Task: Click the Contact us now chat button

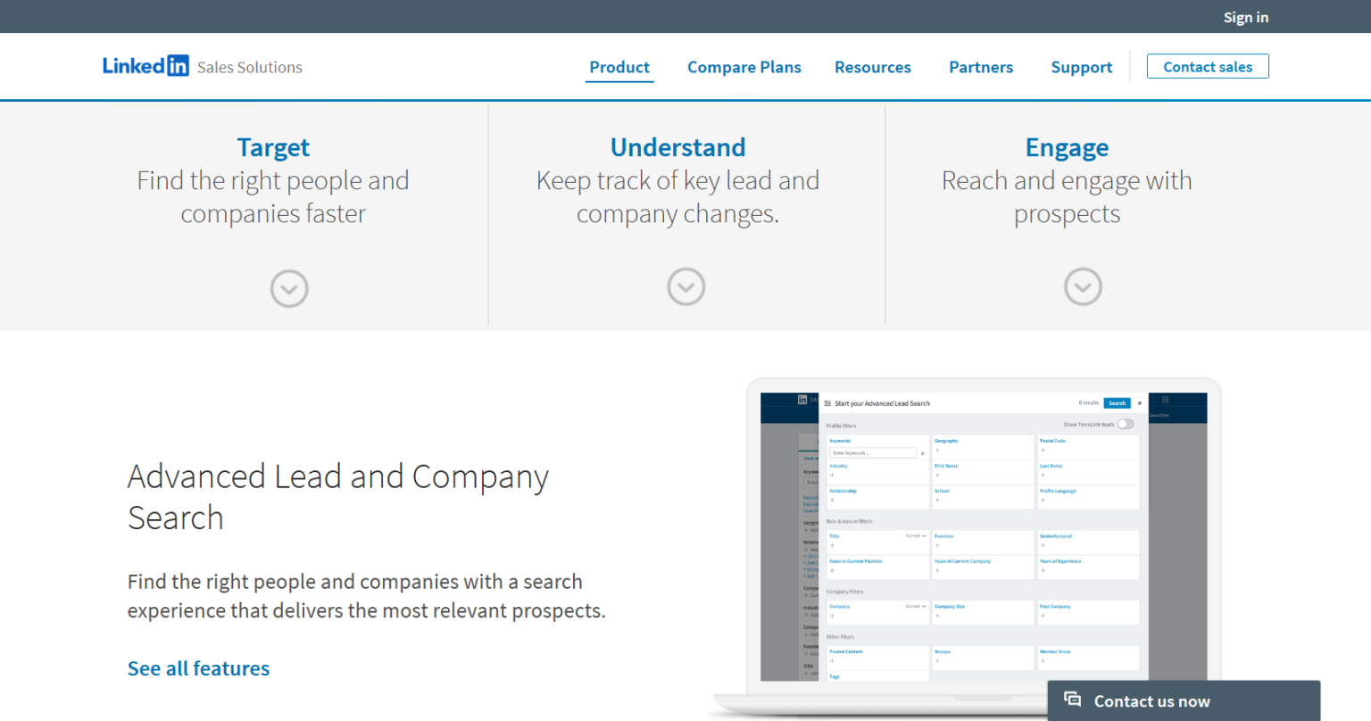Action: pos(1184,700)
